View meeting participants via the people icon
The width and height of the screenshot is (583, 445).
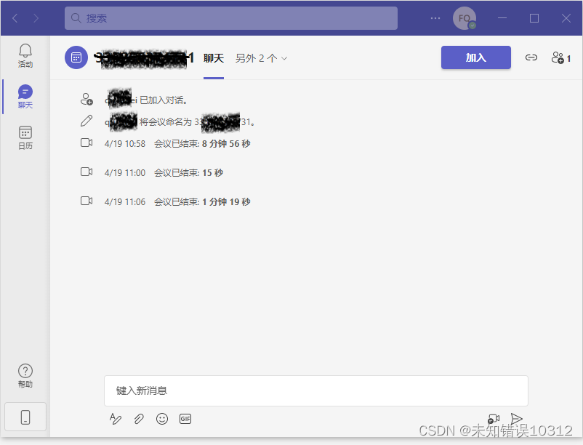[x=557, y=57]
